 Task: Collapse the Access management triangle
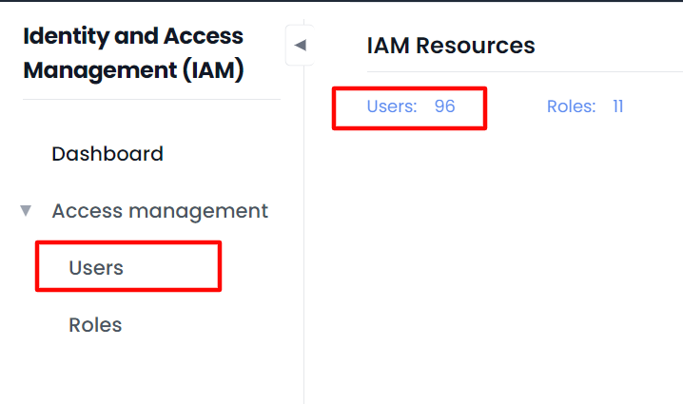[x=26, y=211]
